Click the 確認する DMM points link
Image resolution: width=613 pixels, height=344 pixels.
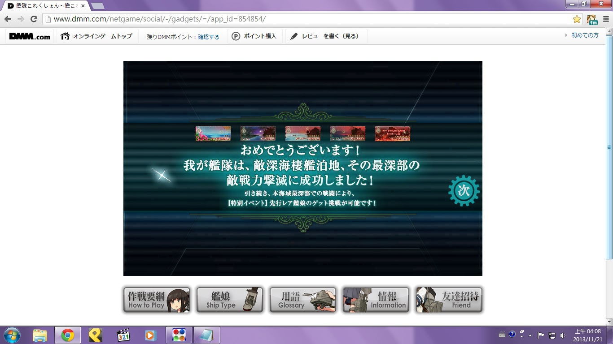209,37
